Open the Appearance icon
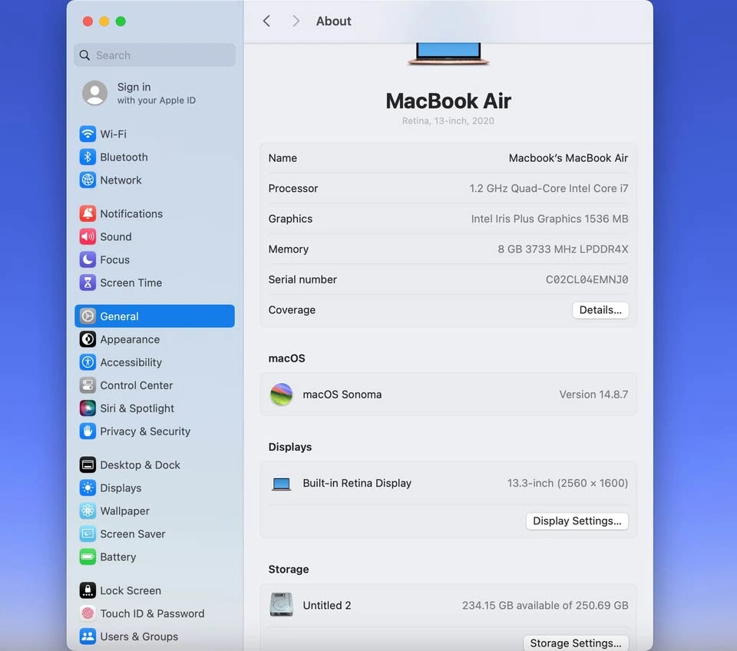Viewport: 737px width, 651px height. [x=88, y=339]
